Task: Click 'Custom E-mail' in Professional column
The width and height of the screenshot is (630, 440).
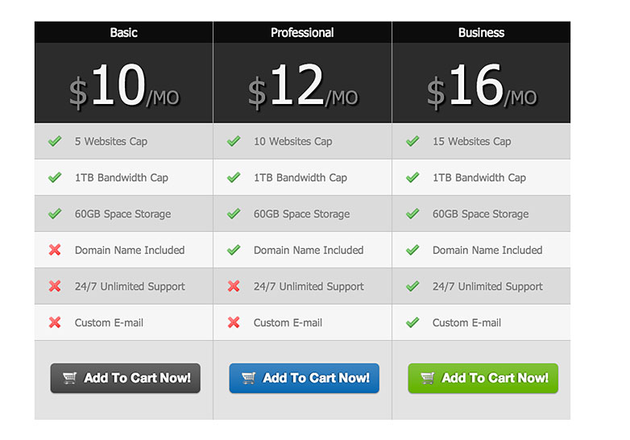Action: pos(288,322)
